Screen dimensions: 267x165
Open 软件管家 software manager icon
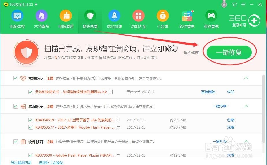187,16
